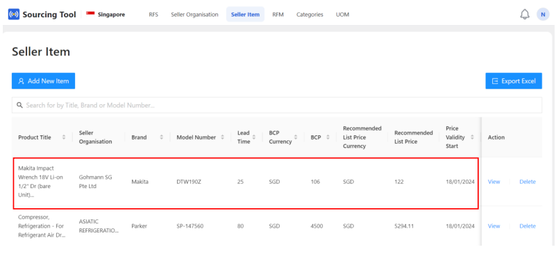556x263 pixels.
Task: Sort by Model Number column arrows
Action: click(222, 137)
